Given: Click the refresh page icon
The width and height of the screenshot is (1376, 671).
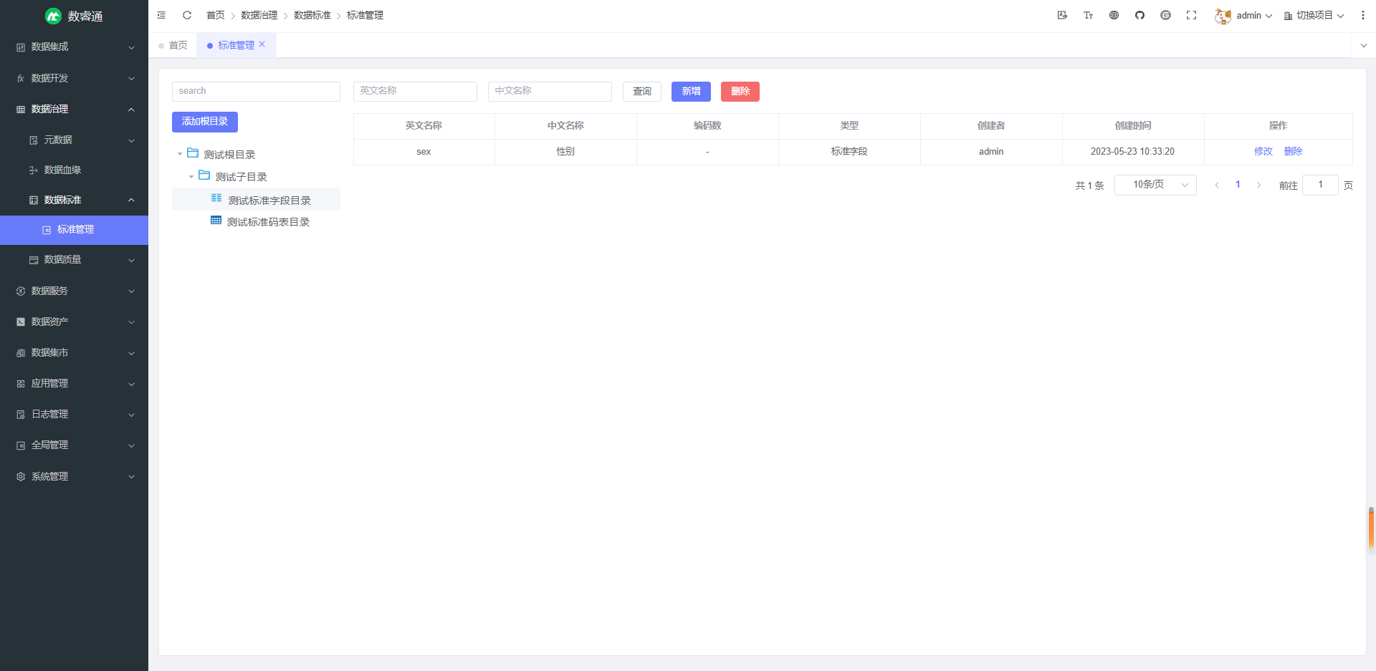Looking at the screenshot, I should pyautogui.click(x=187, y=15).
